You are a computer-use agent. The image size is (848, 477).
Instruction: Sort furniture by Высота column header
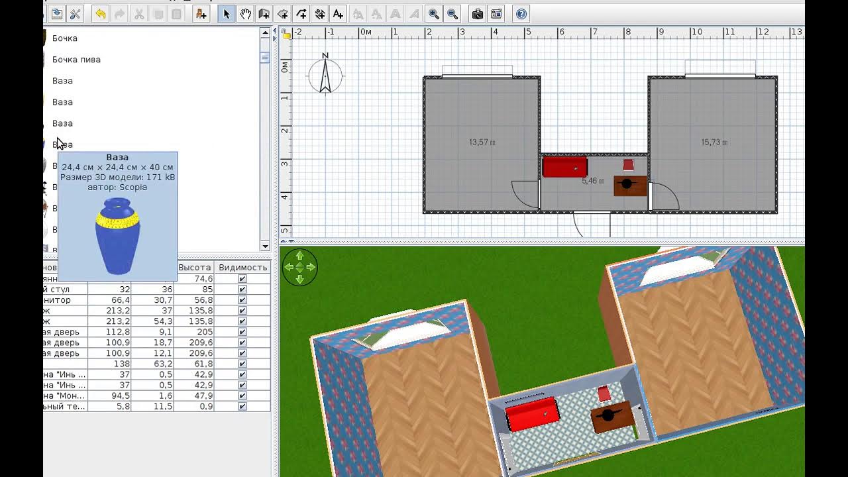195,268
